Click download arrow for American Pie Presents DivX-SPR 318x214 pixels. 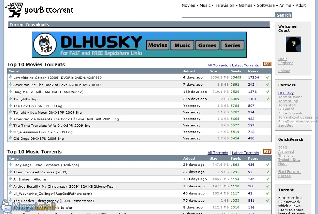tap(10, 119)
